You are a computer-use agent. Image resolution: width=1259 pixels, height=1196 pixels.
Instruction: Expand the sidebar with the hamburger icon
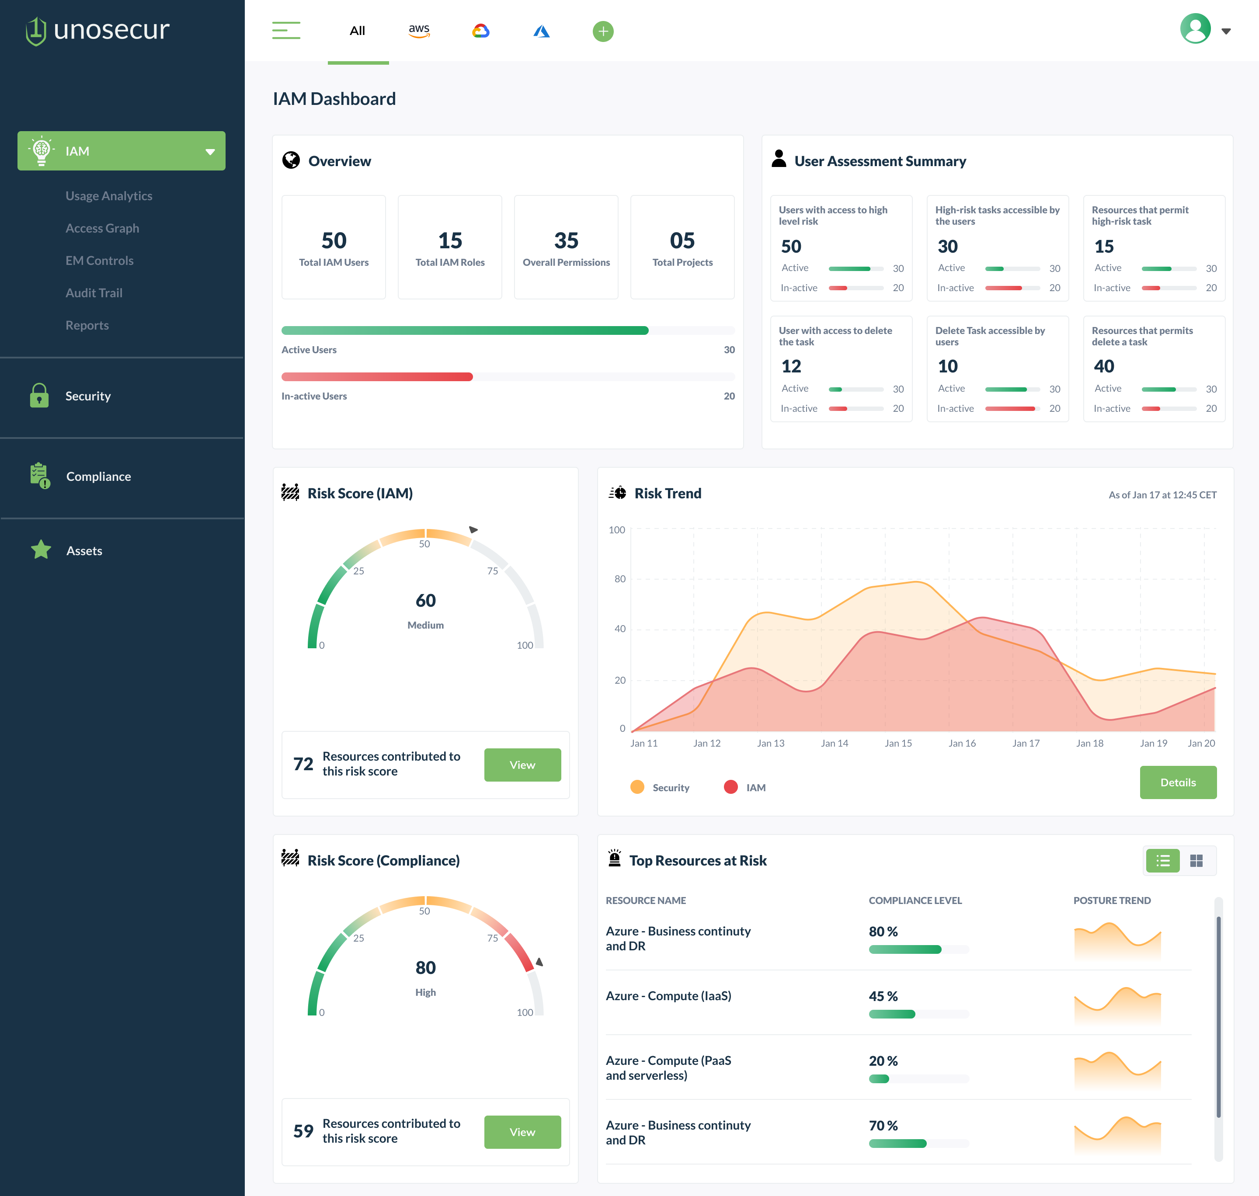(286, 30)
